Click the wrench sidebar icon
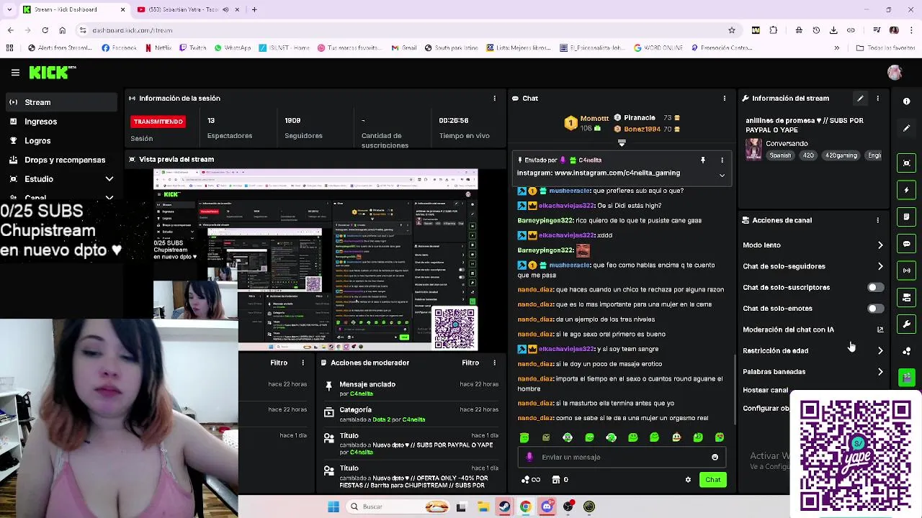The image size is (922, 518). 907,324
